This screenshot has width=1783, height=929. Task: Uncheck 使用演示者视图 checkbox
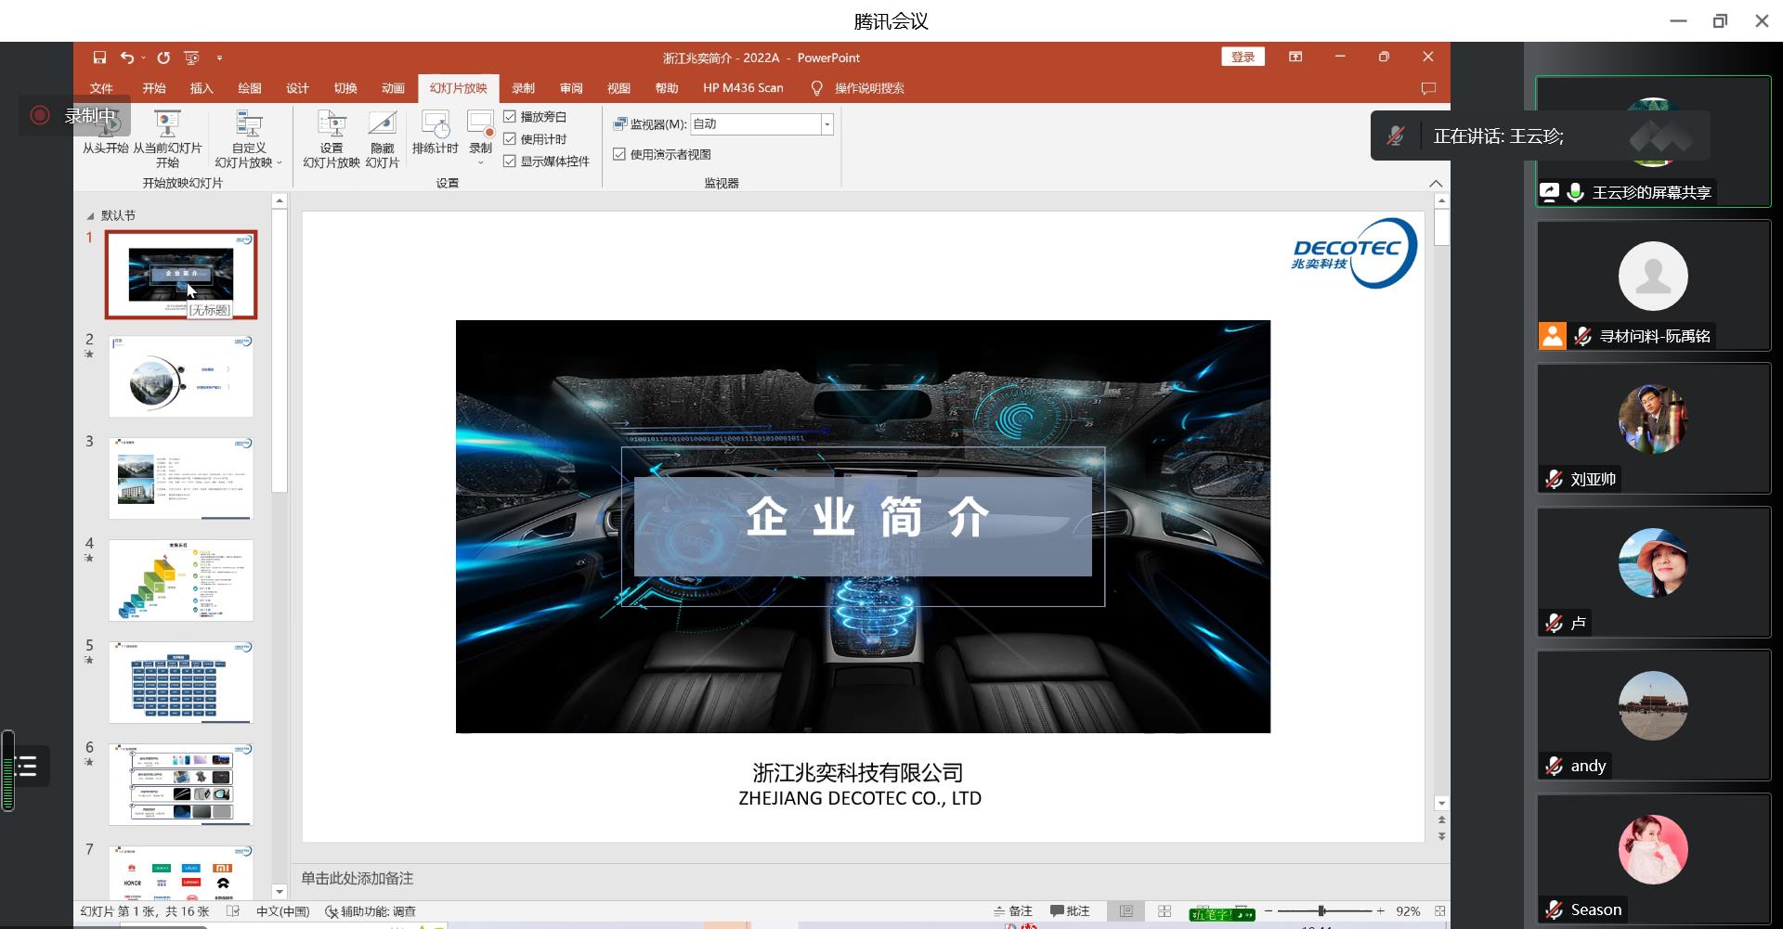(x=619, y=154)
